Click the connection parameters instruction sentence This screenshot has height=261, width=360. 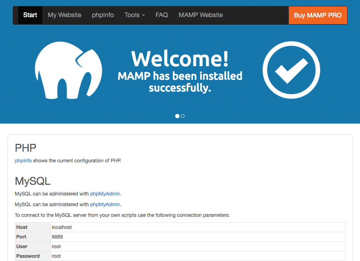pos(122,215)
